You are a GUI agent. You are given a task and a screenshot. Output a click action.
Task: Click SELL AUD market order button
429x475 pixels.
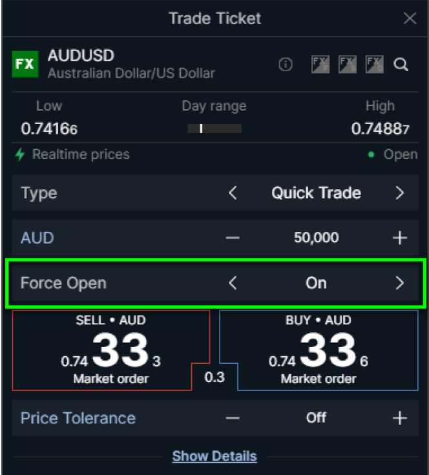(x=111, y=350)
